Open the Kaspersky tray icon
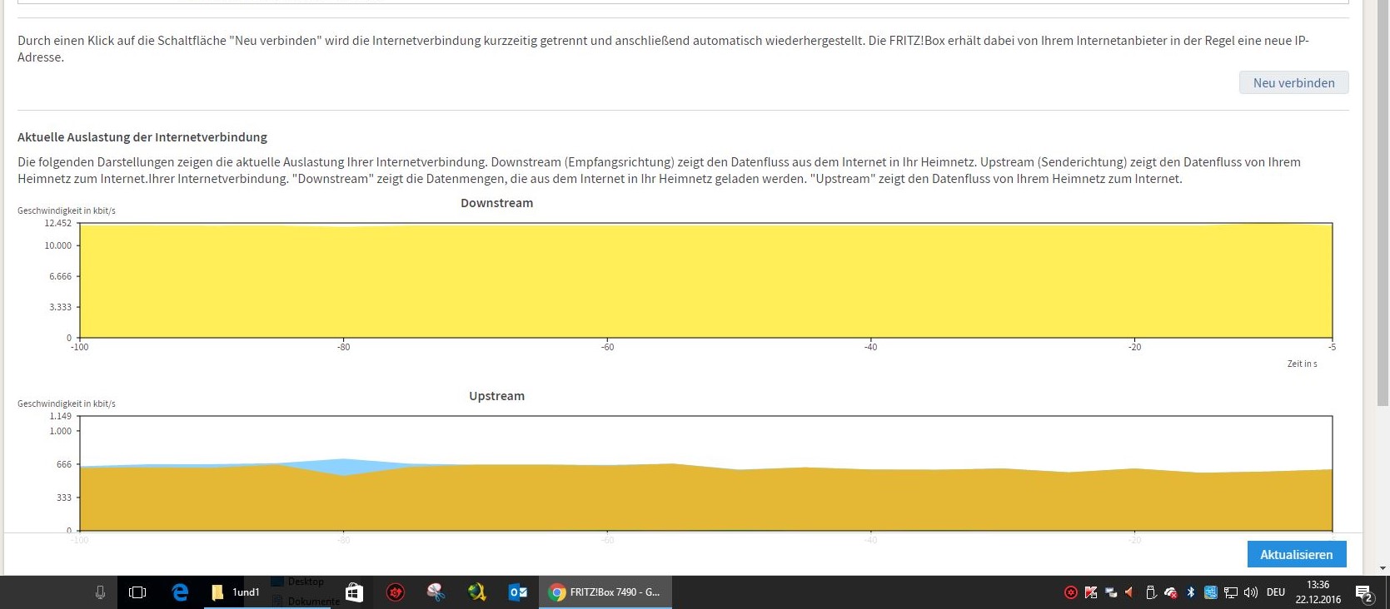The width and height of the screenshot is (1390, 609). pos(1091,592)
